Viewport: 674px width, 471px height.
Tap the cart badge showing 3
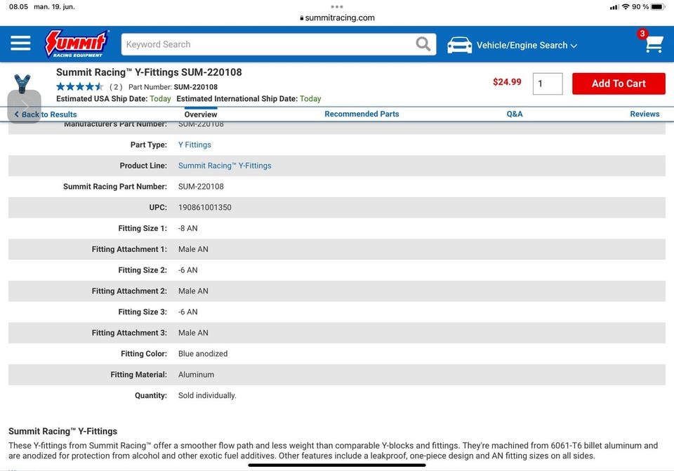(x=642, y=34)
